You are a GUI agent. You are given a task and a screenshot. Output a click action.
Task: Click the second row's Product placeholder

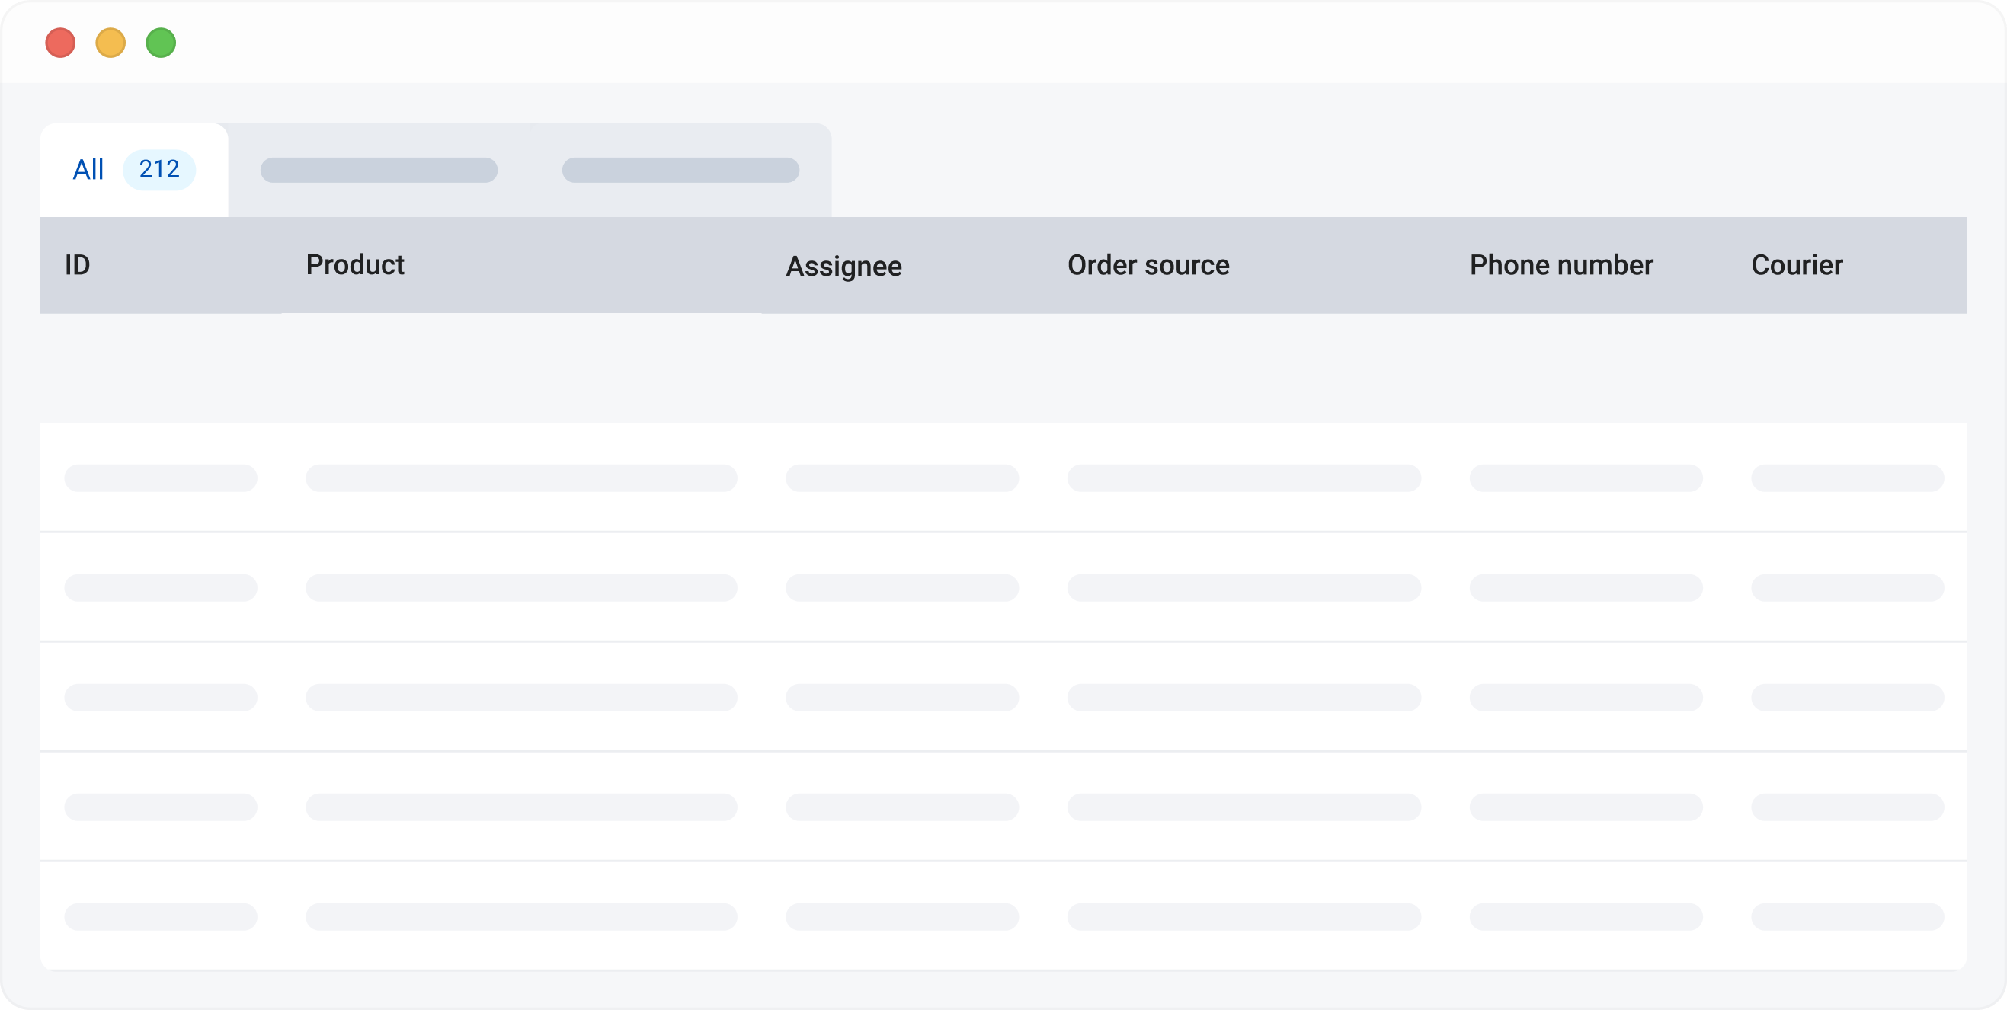point(520,588)
